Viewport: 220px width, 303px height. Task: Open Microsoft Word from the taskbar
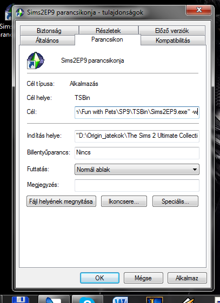121,300
